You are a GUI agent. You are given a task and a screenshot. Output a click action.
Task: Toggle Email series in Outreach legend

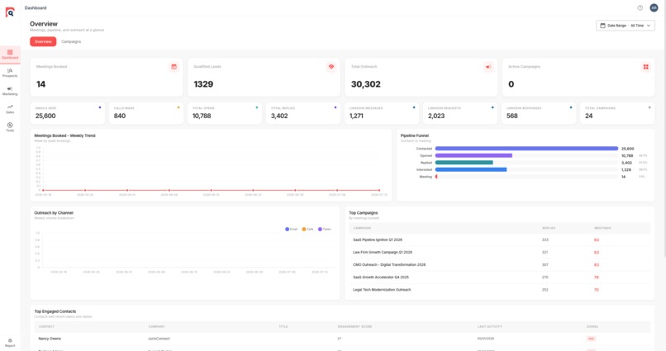tap(291, 230)
